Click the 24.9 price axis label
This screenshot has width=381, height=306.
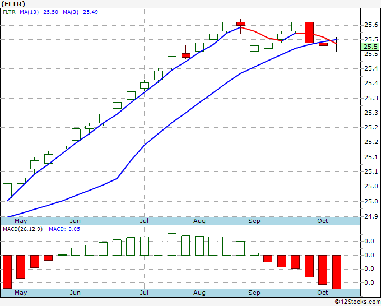pyautogui.click(x=371, y=216)
